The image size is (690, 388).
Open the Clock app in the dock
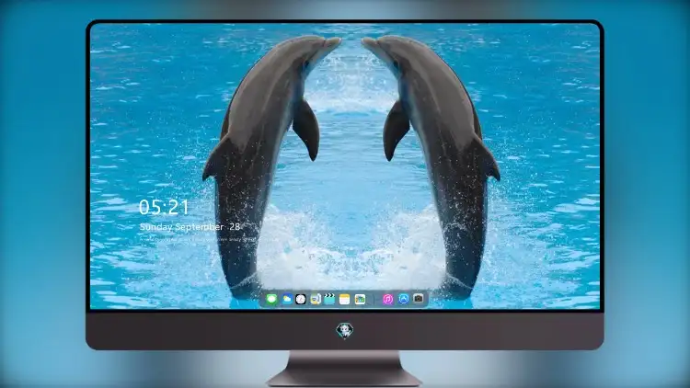[301, 299]
